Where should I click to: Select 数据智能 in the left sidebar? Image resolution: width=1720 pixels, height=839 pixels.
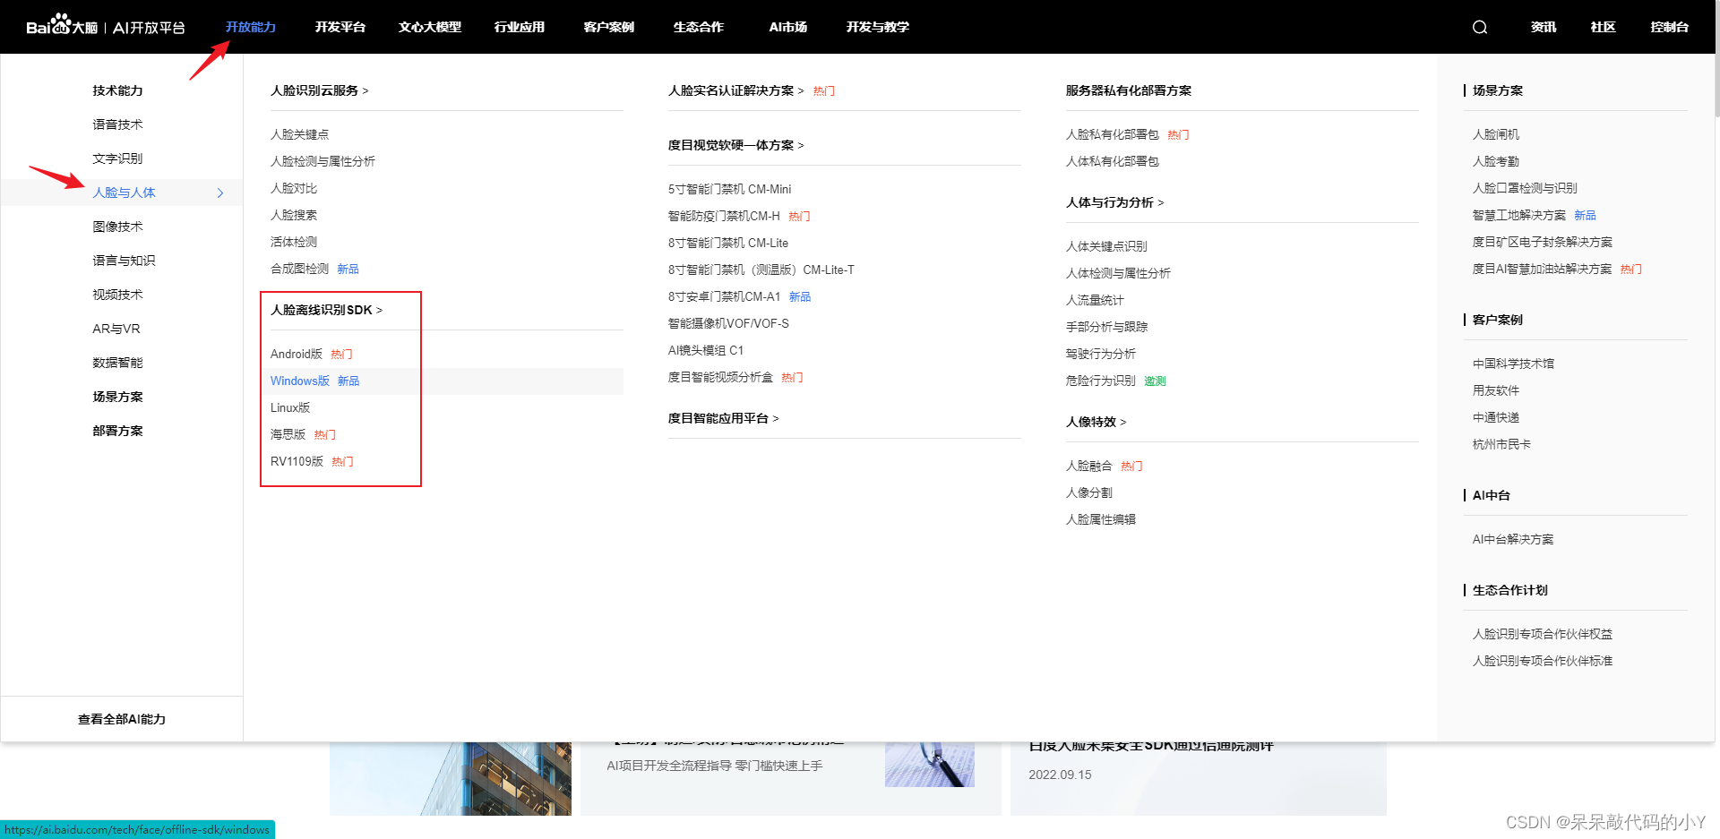pos(117,363)
